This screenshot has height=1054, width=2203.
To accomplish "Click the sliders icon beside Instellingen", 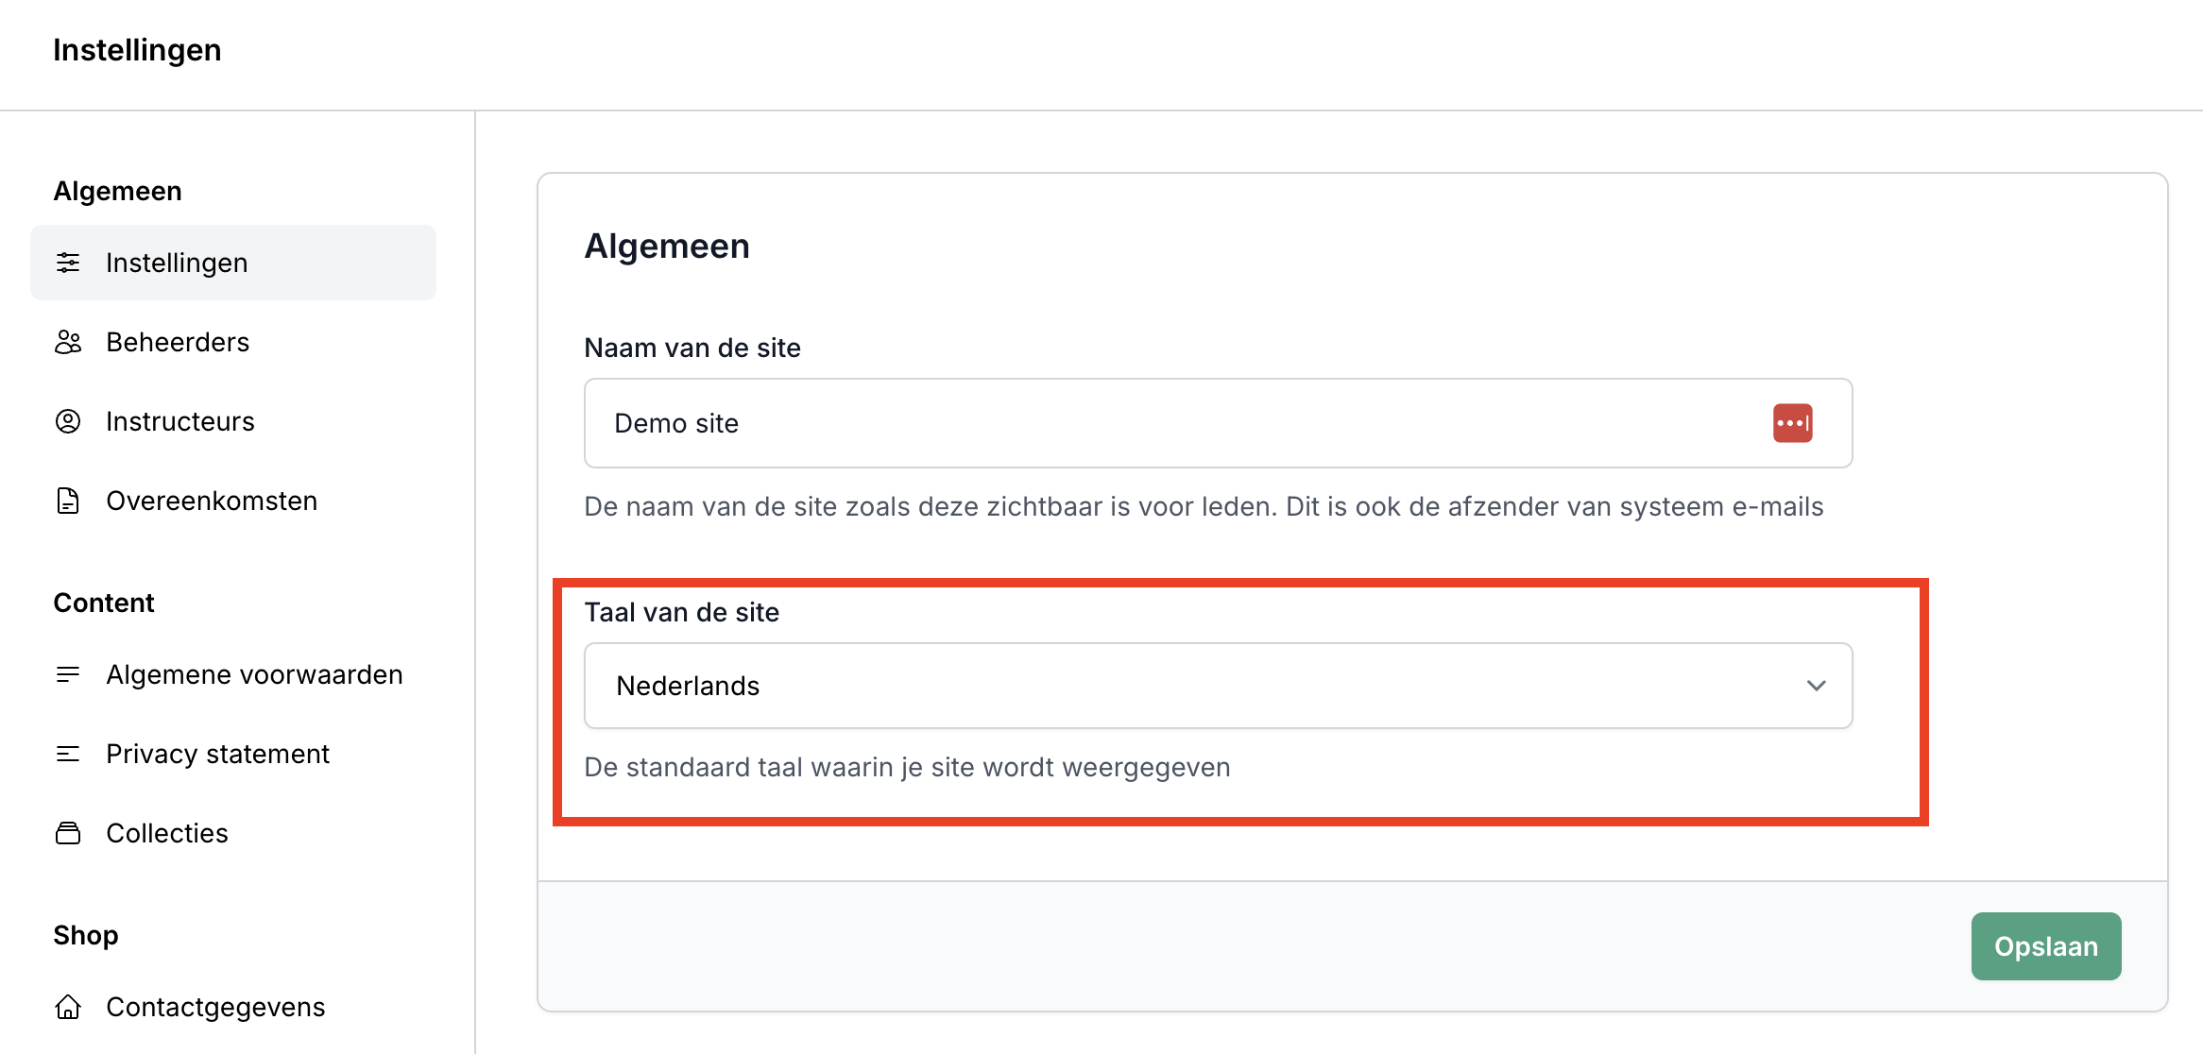I will pos(68,263).
